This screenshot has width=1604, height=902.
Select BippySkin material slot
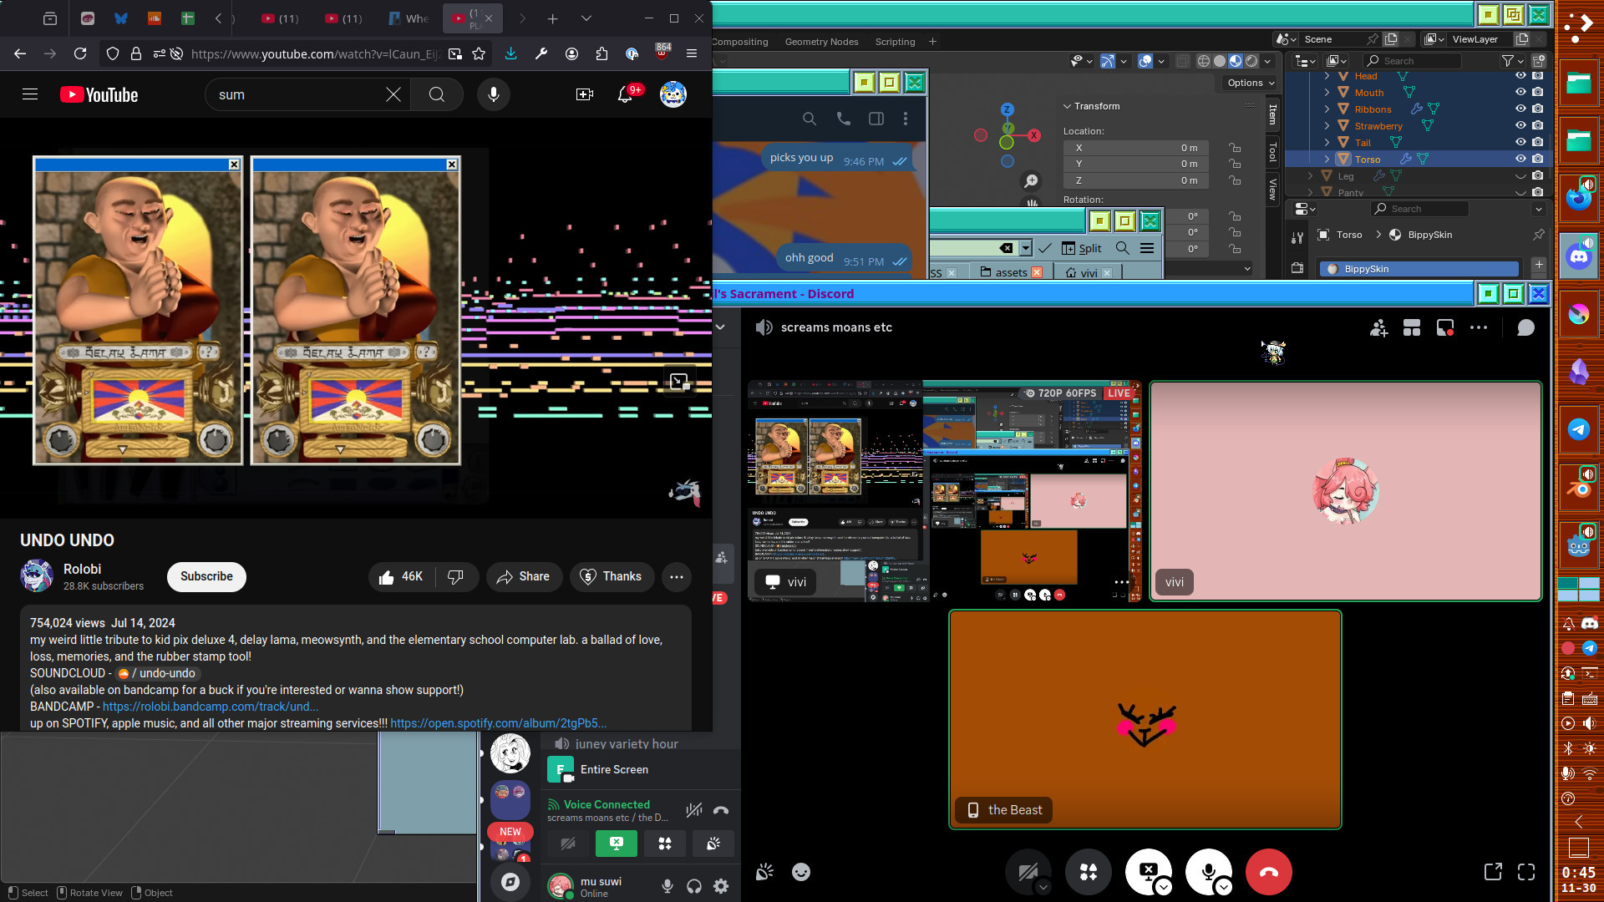[1419, 269]
